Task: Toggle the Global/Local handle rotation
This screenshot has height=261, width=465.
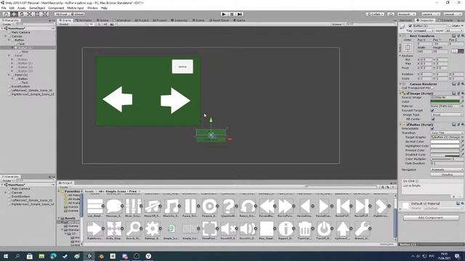Action: point(77,14)
